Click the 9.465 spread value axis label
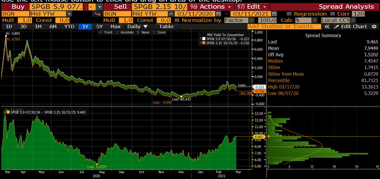This screenshot has width=380, height=179. pyautogui.click(x=260, y=137)
